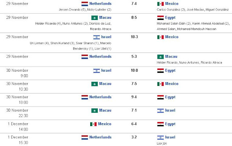Open Netherlands link in 3-2 match
Viewport: 232px width, 146px height.
(x=100, y=137)
